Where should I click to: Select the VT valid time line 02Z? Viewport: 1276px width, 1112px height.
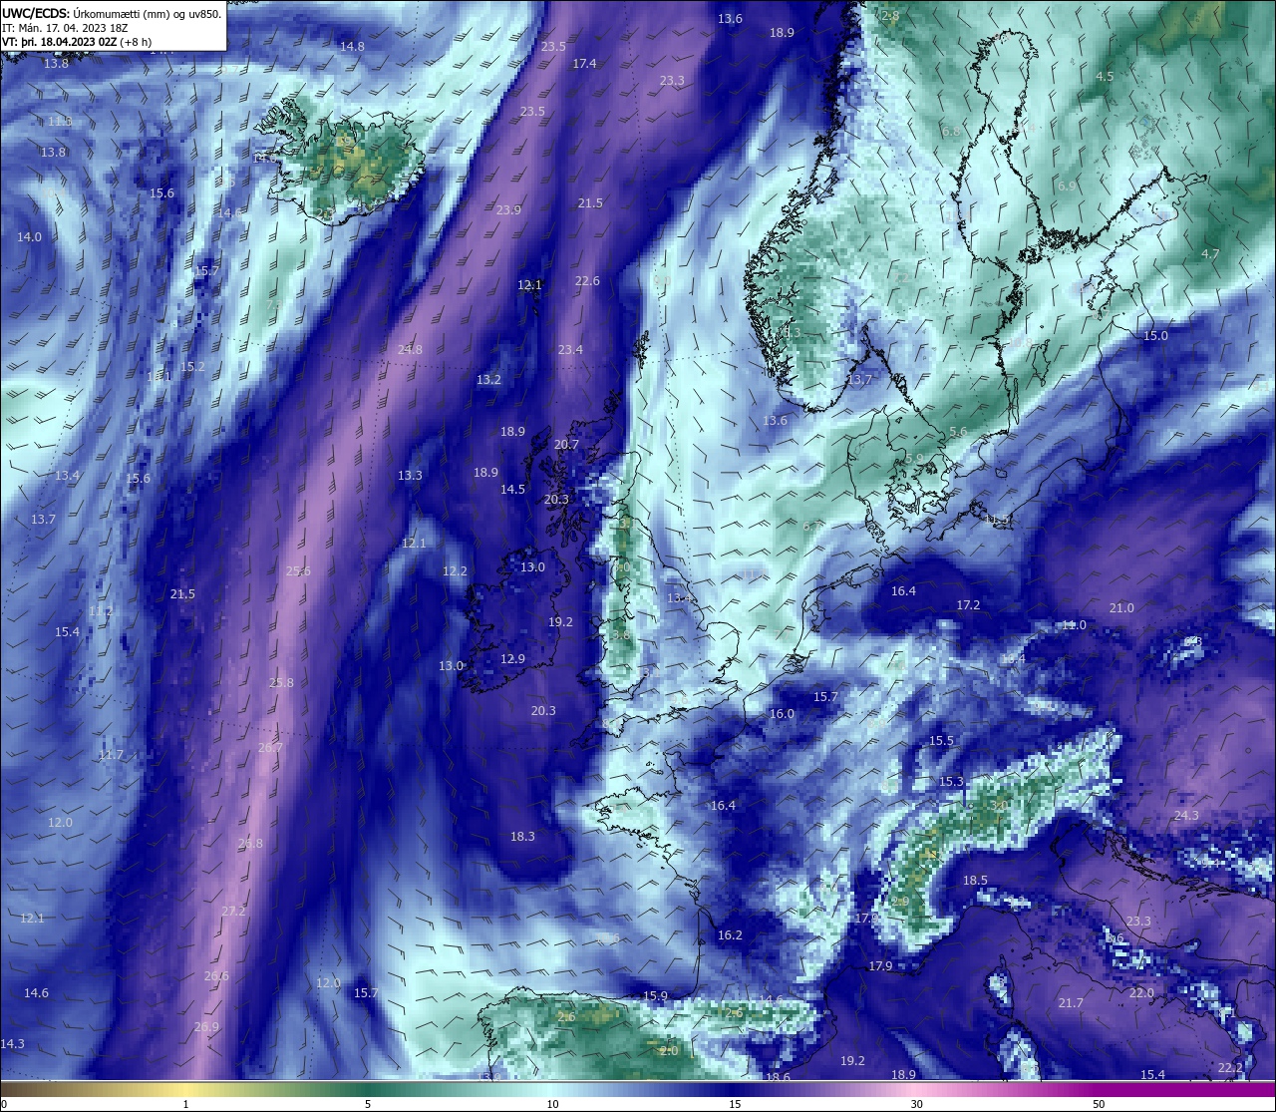(x=77, y=42)
